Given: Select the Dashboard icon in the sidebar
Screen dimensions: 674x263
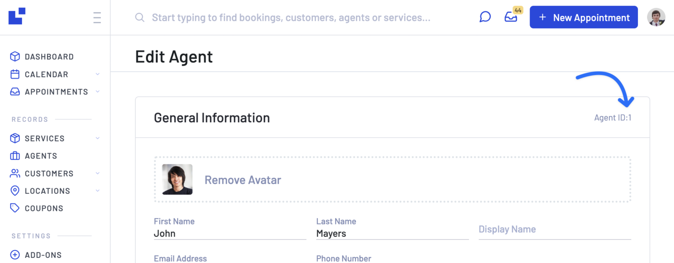Looking at the screenshot, I should point(14,57).
